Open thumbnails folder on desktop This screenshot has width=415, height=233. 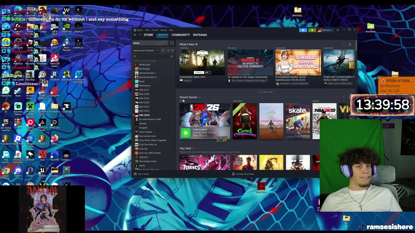[x=371, y=28]
